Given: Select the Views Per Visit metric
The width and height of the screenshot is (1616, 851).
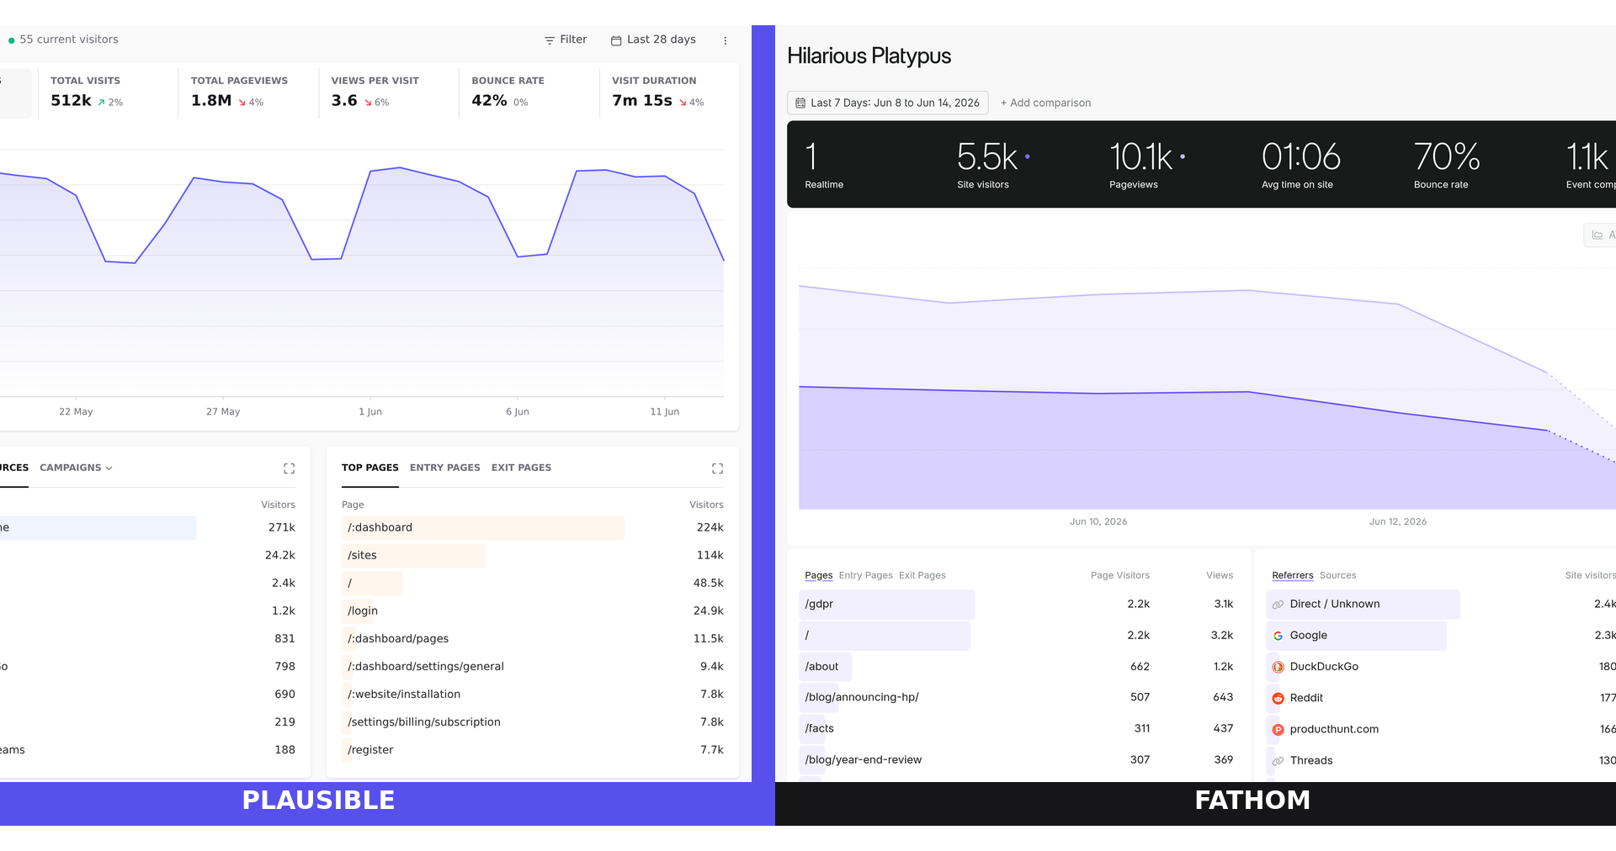Looking at the screenshot, I should click(x=389, y=92).
